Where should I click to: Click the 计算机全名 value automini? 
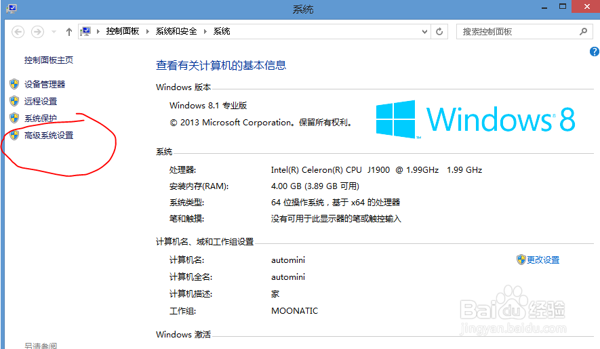288,277
